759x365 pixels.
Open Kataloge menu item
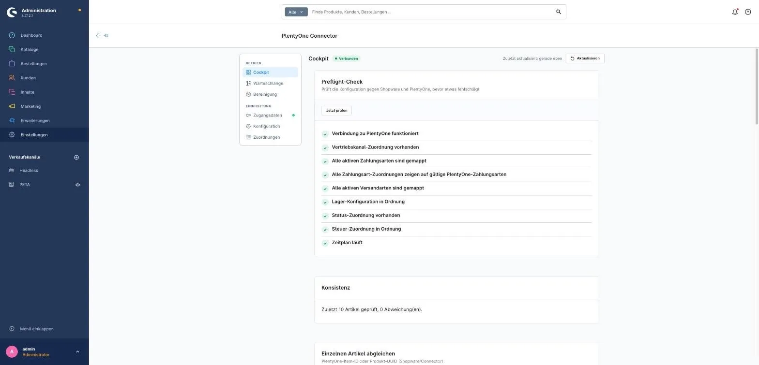[x=45, y=49]
